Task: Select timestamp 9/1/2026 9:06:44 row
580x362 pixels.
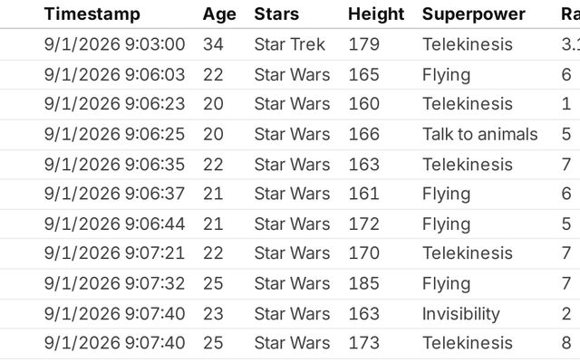Action: 290,224
